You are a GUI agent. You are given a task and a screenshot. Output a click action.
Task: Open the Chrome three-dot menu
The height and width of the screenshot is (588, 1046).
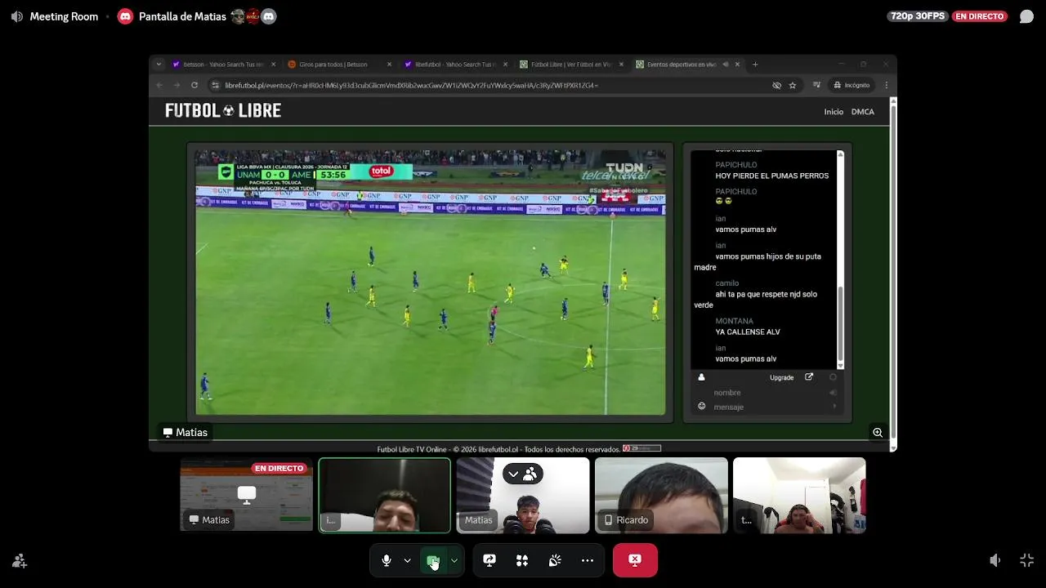886,85
